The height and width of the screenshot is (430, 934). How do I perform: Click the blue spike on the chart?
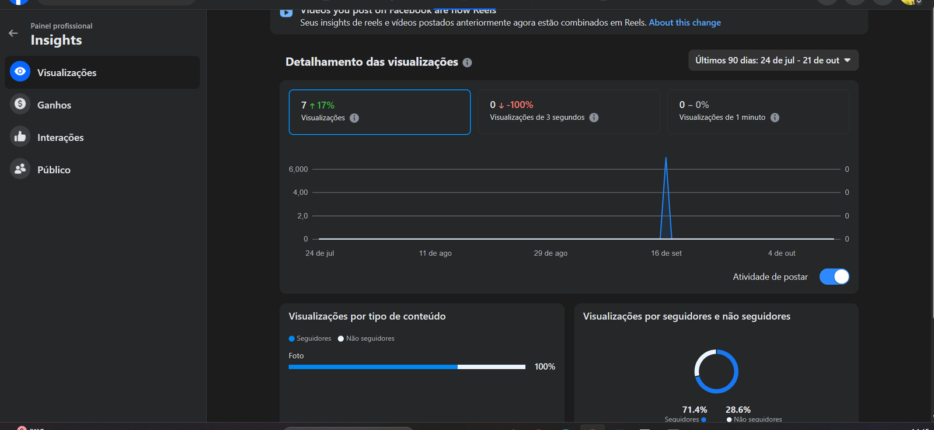point(665,198)
